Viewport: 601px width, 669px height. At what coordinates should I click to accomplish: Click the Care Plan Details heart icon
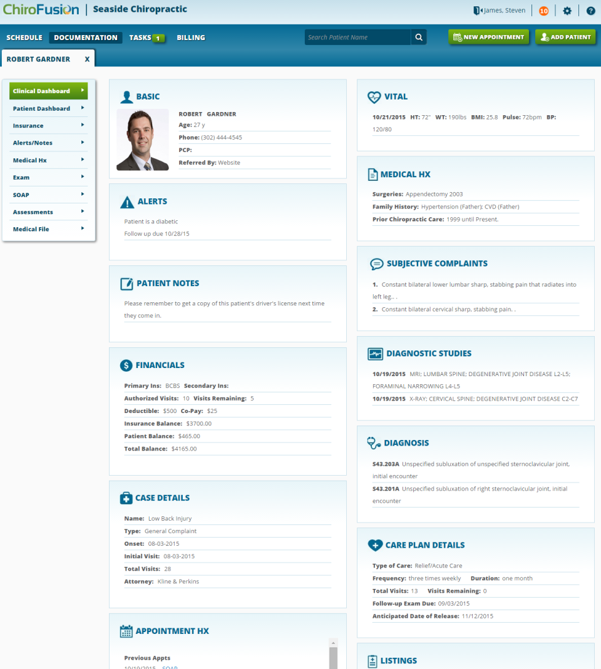(375, 545)
